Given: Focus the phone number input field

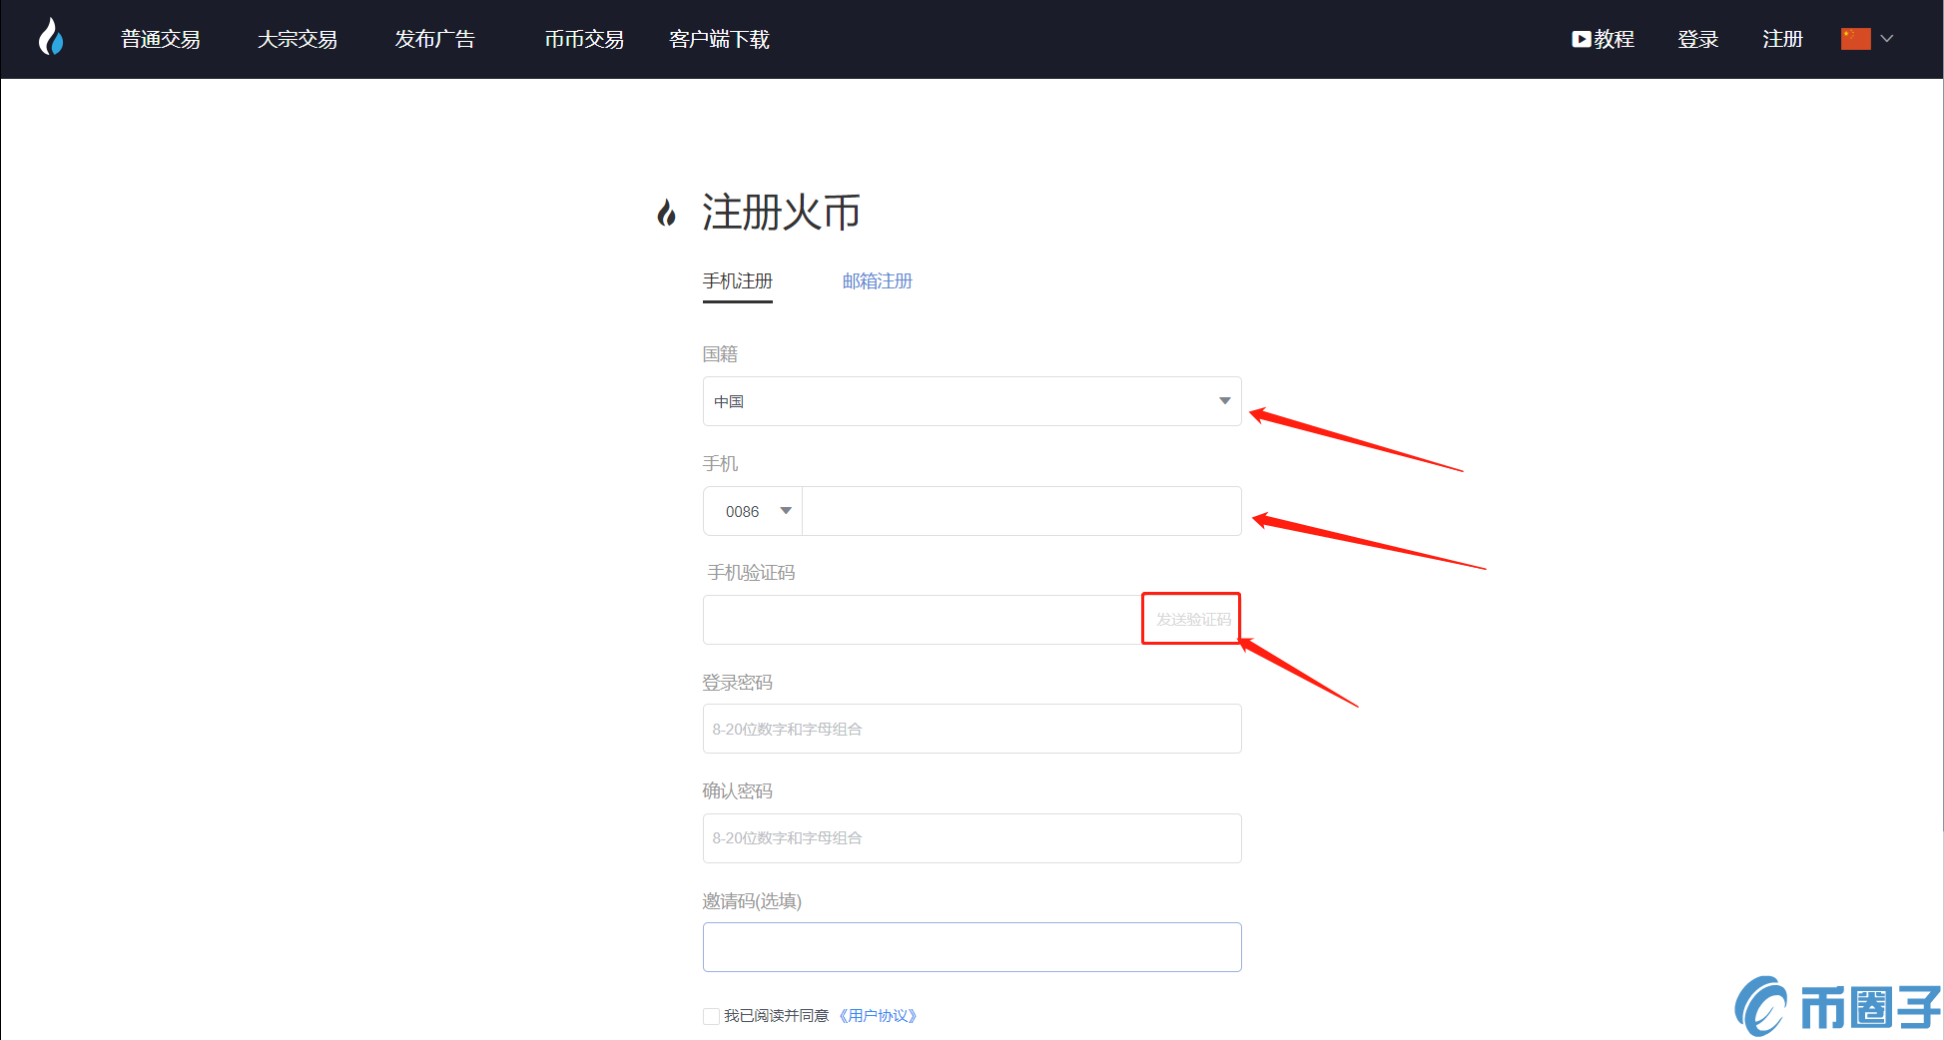Looking at the screenshot, I should click(1020, 511).
